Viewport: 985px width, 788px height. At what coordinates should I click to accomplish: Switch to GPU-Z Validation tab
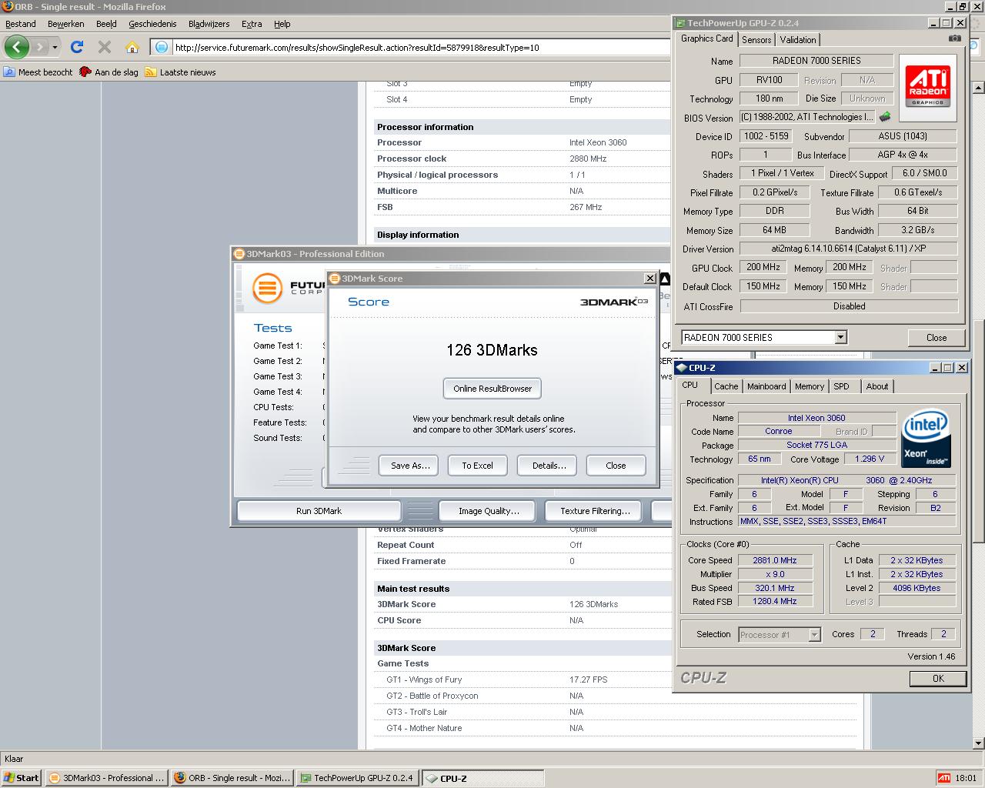pos(798,40)
